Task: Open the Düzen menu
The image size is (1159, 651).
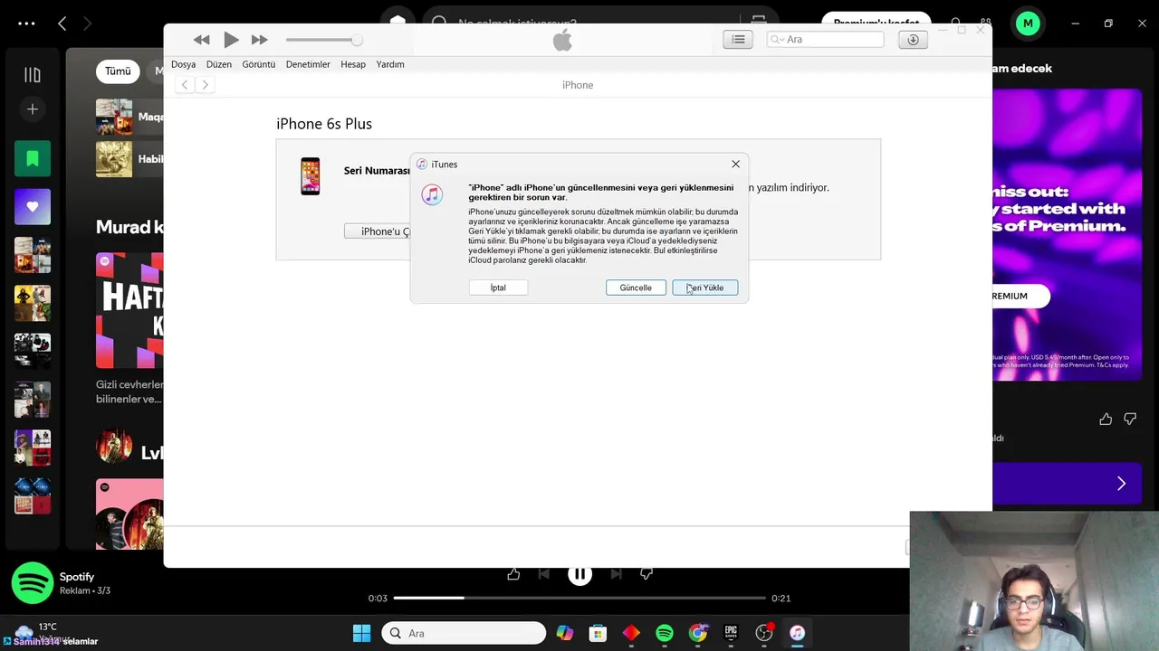Action: click(x=219, y=64)
